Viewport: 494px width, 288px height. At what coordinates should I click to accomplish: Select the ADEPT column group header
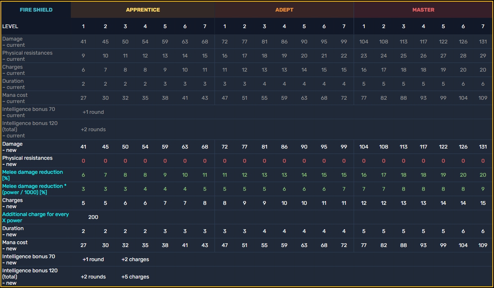coord(284,10)
